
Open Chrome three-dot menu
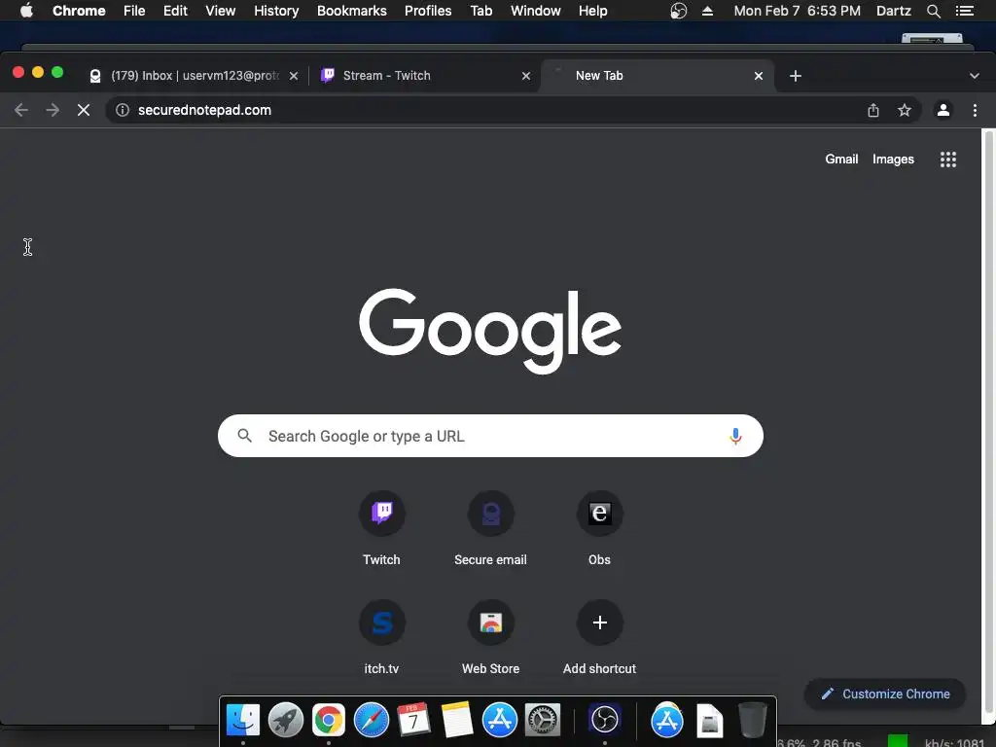(x=975, y=110)
